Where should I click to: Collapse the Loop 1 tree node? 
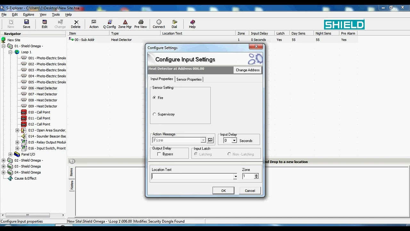tap(10, 52)
